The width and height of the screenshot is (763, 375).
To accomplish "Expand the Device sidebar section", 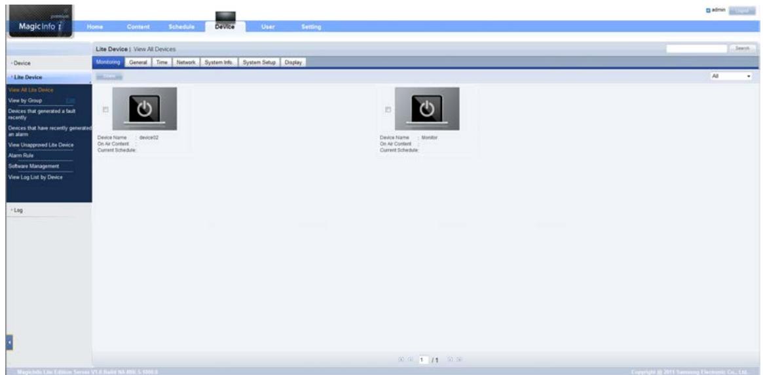I will pyautogui.click(x=48, y=63).
